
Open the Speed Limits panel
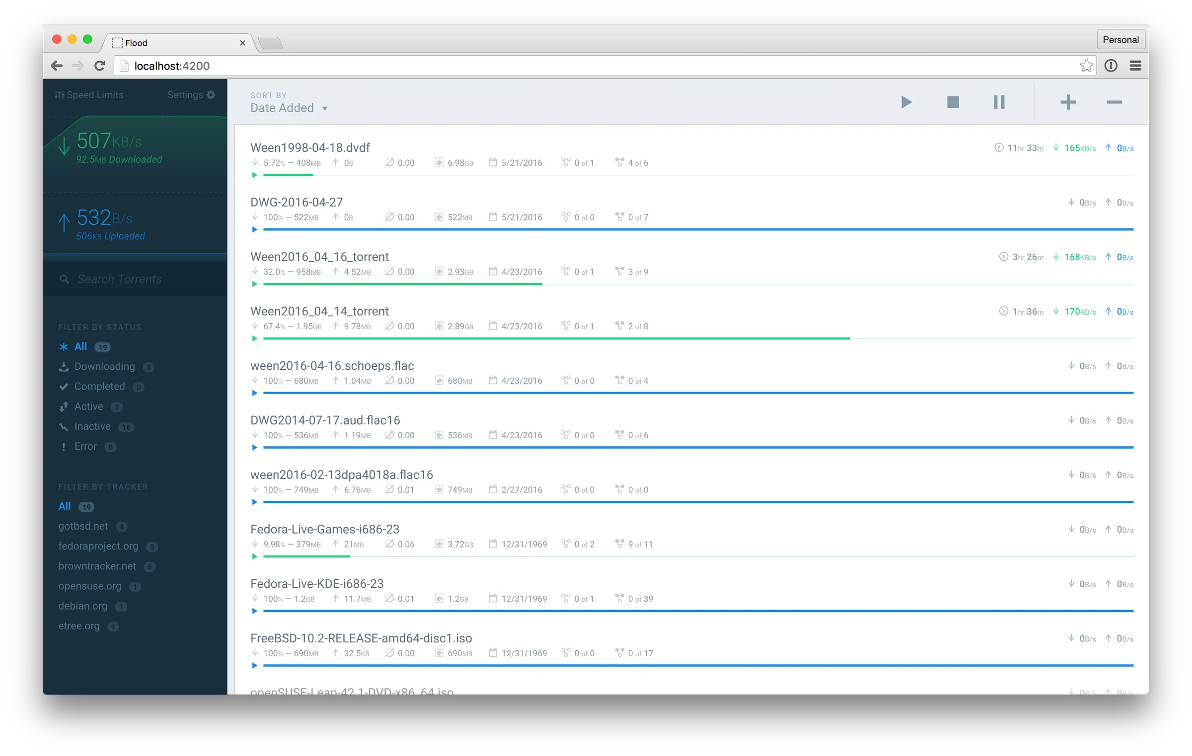(x=88, y=94)
